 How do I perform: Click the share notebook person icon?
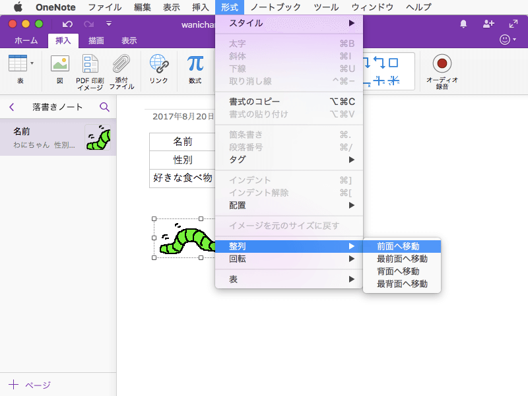pyautogui.click(x=488, y=24)
